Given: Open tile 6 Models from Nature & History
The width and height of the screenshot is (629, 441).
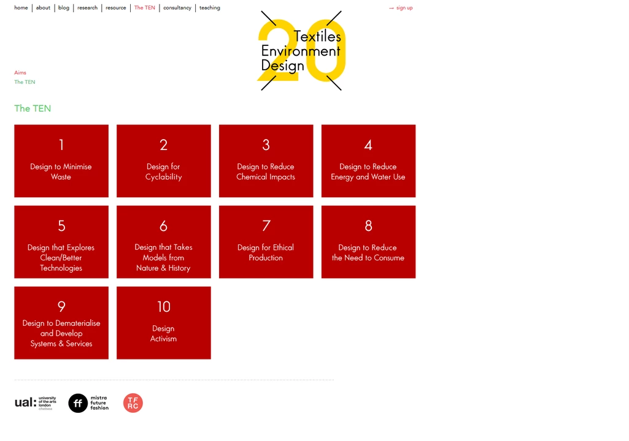Looking at the screenshot, I should [163, 242].
